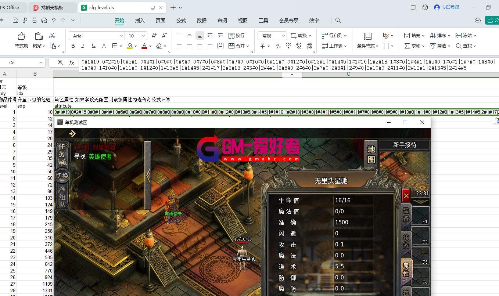Click the Save icon in quick toolbar
The image size is (499, 296).
[x=15, y=21]
